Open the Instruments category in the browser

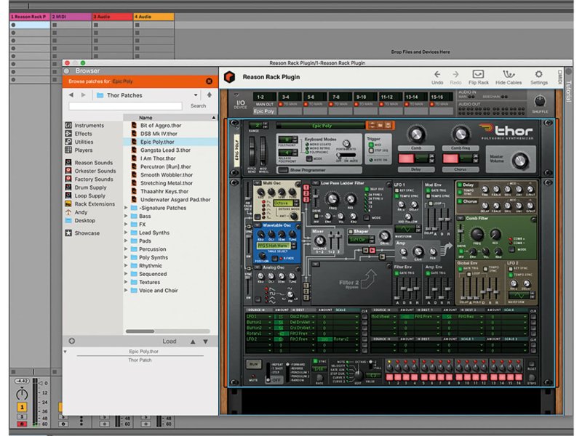click(x=89, y=126)
